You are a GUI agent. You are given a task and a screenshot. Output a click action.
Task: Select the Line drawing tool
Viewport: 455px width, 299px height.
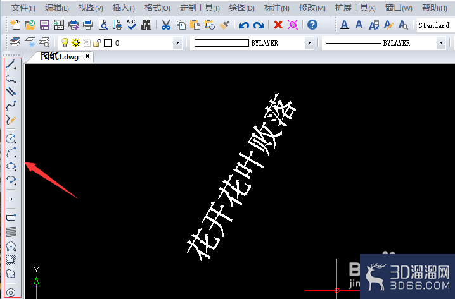coord(11,64)
